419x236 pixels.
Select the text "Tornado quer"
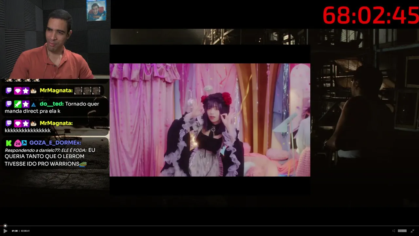point(82,104)
